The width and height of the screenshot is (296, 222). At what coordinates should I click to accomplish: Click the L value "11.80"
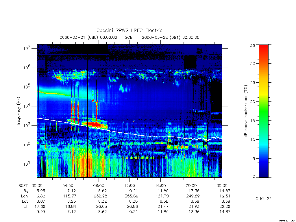(x=163, y=212)
